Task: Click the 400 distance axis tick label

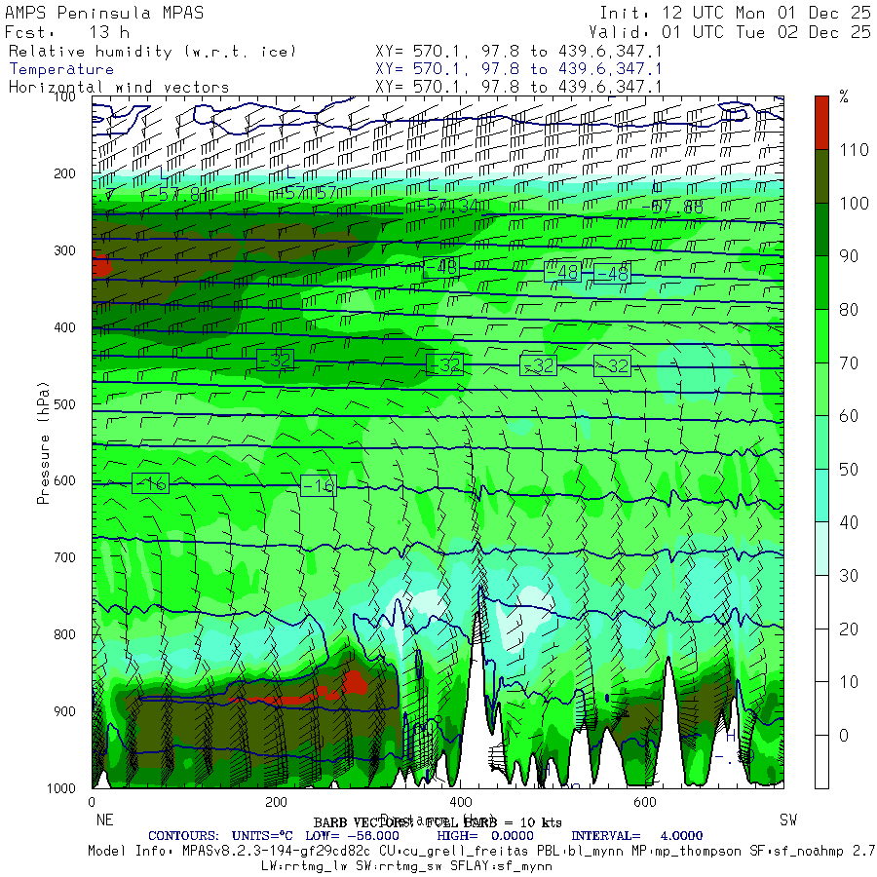Action: (x=460, y=802)
